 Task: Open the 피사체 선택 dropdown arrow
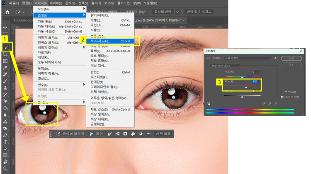tap(177, 12)
